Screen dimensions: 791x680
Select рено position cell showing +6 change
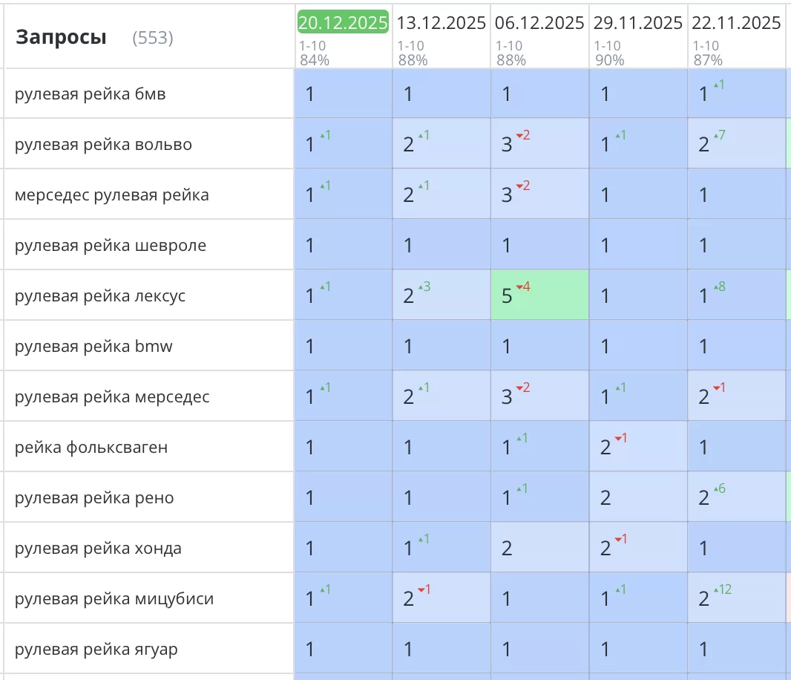pyautogui.click(x=736, y=497)
